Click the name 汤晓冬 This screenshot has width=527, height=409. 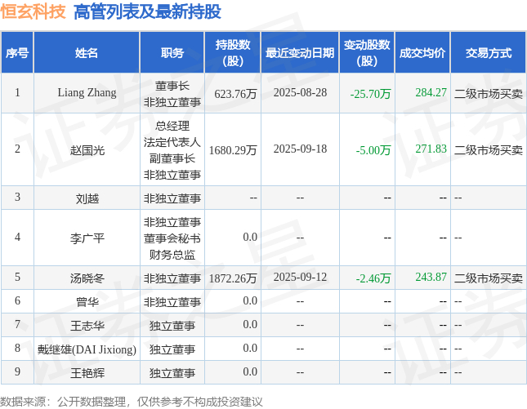(x=87, y=278)
